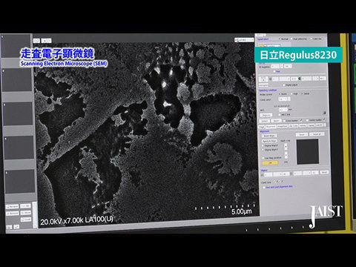Select captured image slot 3 thumbnail
The image size is (356, 267).
(x=18, y=113)
